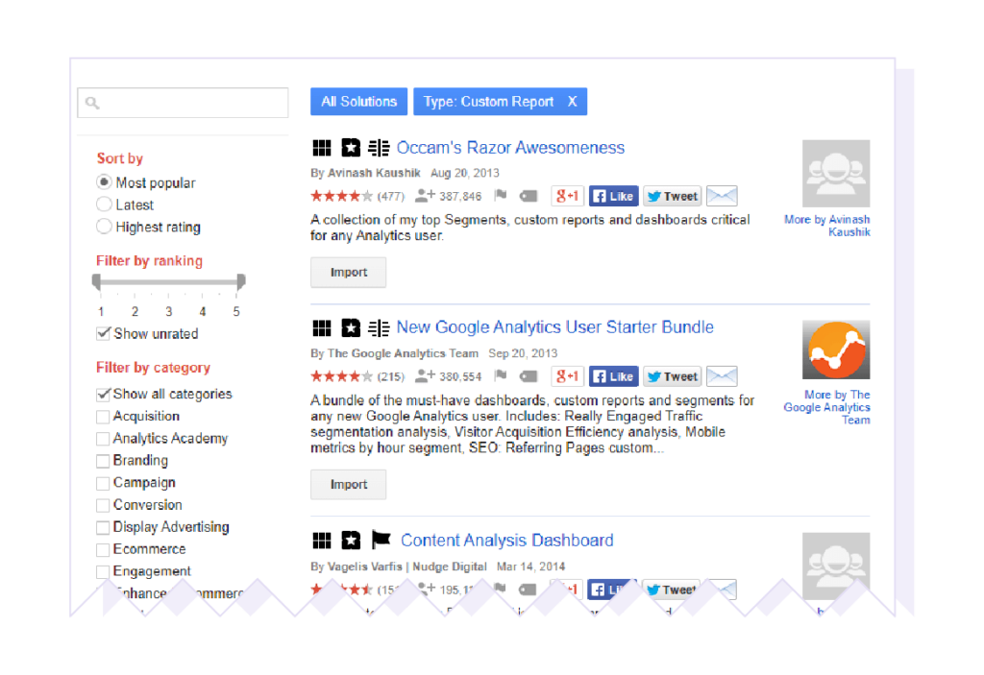
Task: Remove the Custom Report filter with X
Action: pyautogui.click(x=573, y=102)
